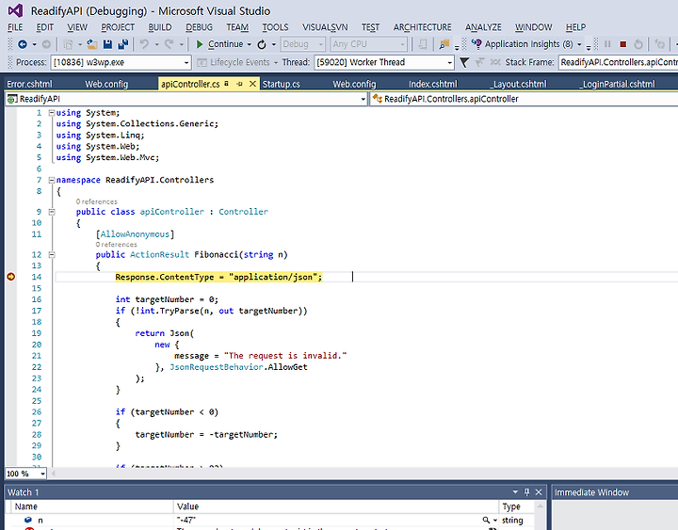Click the Application Insights (8) label
678x530 pixels.
coord(529,44)
